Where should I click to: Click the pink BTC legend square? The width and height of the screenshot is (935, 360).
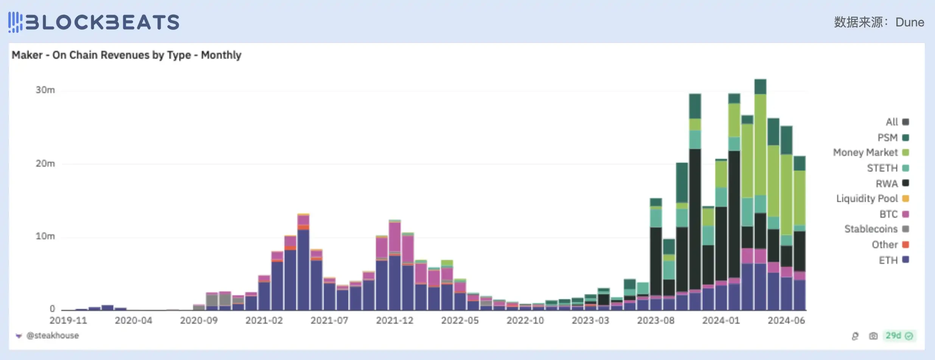(x=905, y=214)
